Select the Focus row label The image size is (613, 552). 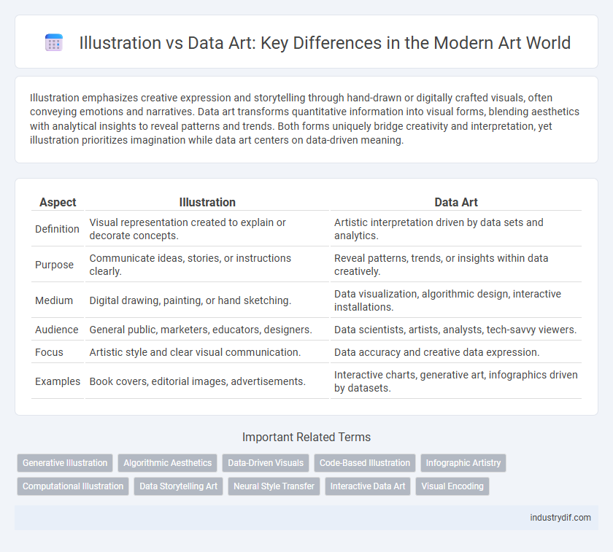49,352
